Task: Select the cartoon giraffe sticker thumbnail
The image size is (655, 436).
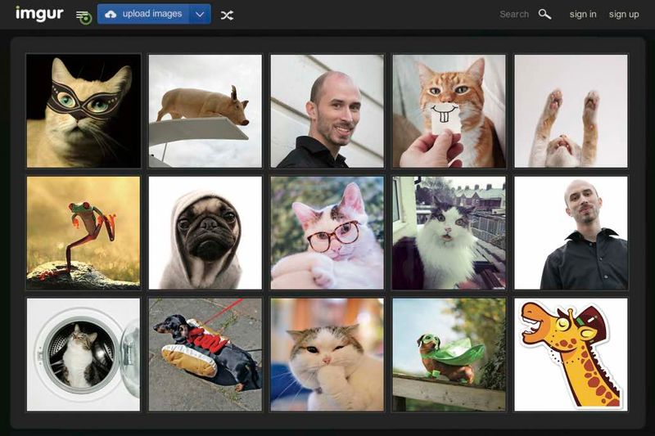Action: click(x=571, y=354)
